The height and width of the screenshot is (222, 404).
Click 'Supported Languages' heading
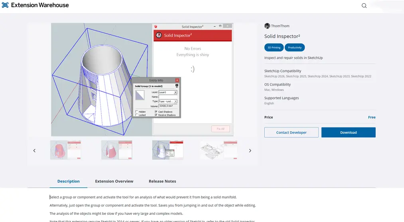pos(282,98)
